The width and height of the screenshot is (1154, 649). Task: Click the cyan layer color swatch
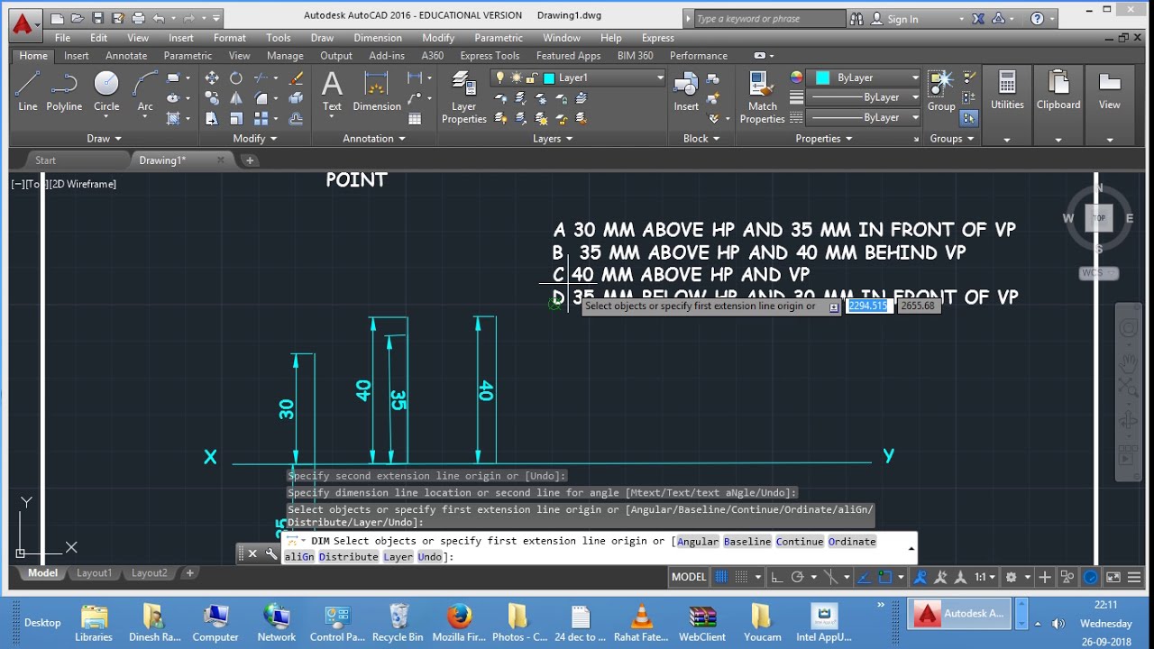[x=822, y=78]
